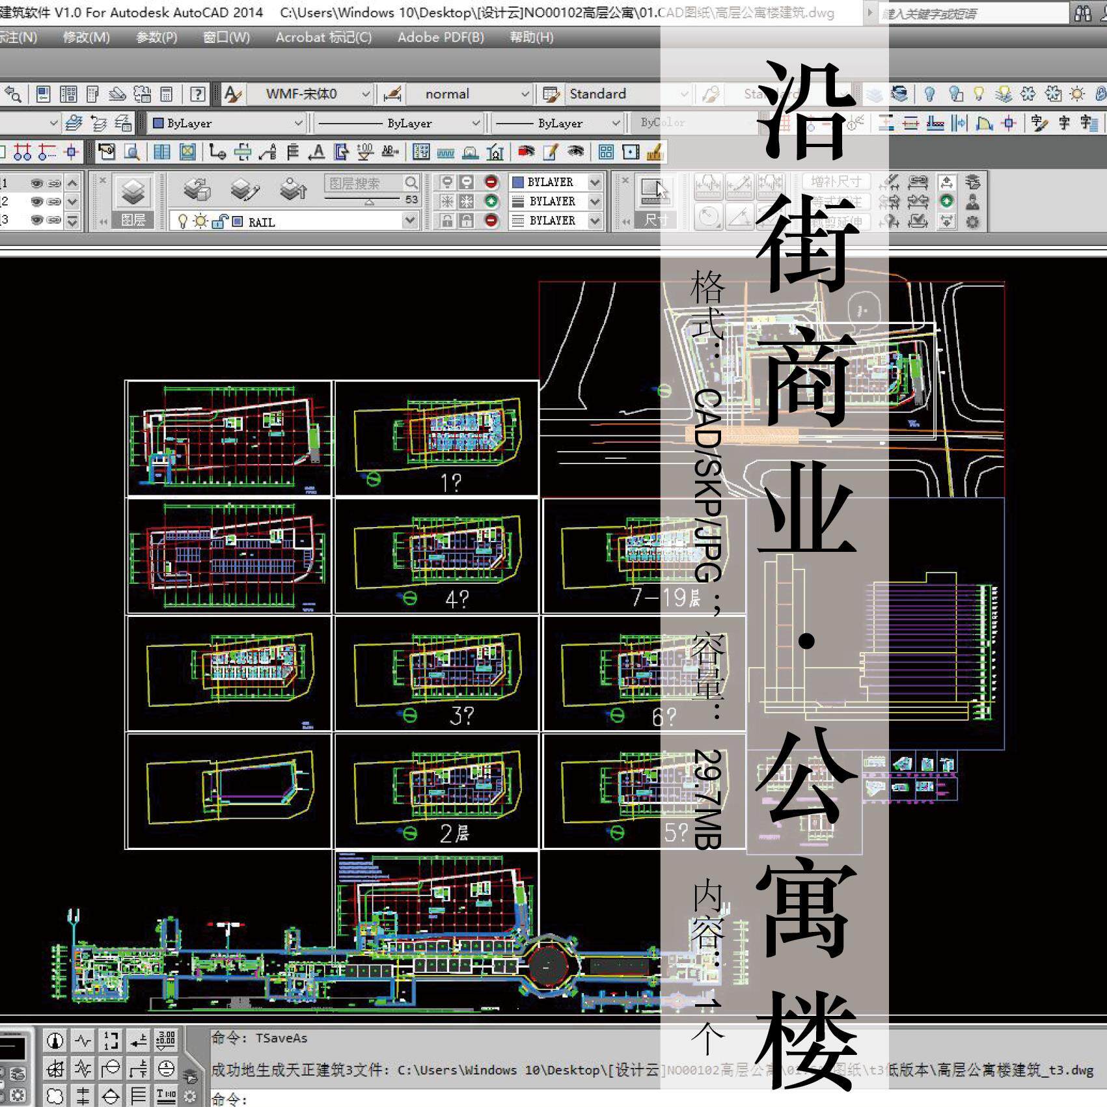Toggle RAIL layer on/off light bulb
Screen dimensions: 1107x1107
pos(183,222)
